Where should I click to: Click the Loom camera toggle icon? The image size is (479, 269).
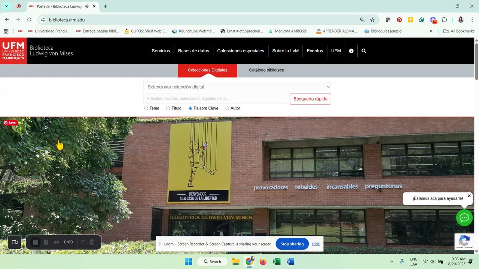click(x=15, y=242)
